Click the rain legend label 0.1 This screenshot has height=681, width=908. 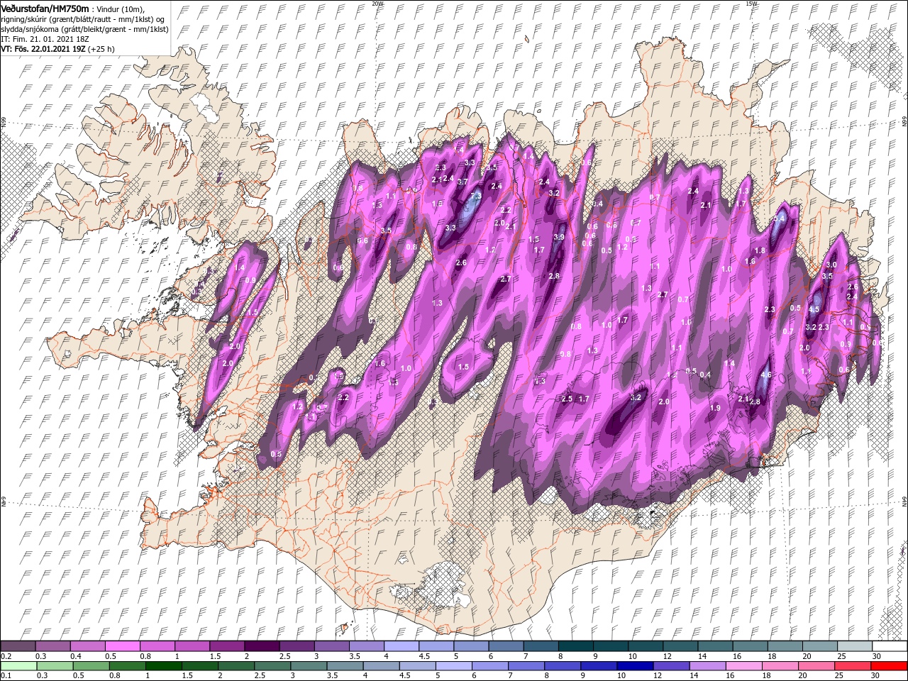(x=6, y=676)
